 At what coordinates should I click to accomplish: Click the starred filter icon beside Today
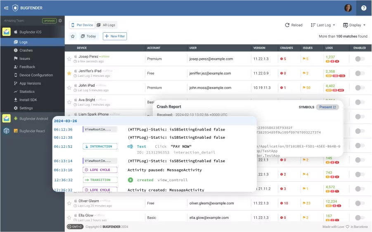tap(73, 36)
